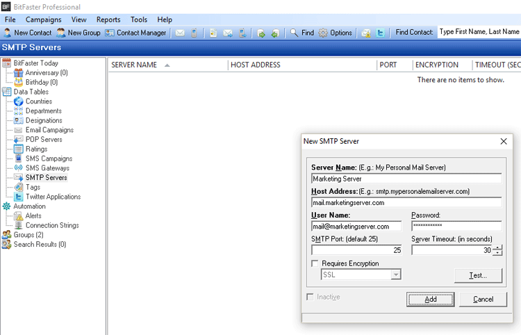The height and width of the screenshot is (335, 521).
Task: Click the database import green arrow icon
Action: pyautogui.click(x=275, y=33)
